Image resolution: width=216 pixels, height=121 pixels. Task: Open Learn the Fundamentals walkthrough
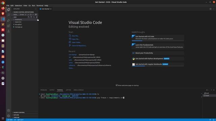pos(158,46)
